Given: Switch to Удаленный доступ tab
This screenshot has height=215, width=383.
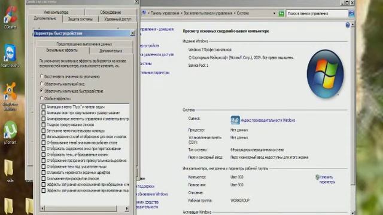Looking at the screenshot, I should (118, 19).
